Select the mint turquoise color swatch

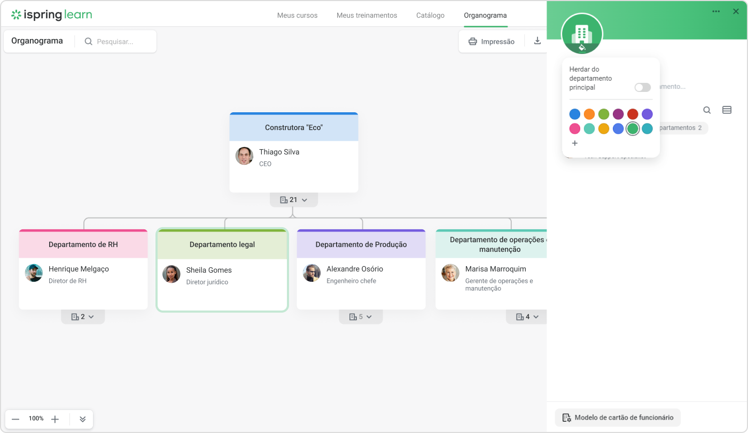point(589,128)
